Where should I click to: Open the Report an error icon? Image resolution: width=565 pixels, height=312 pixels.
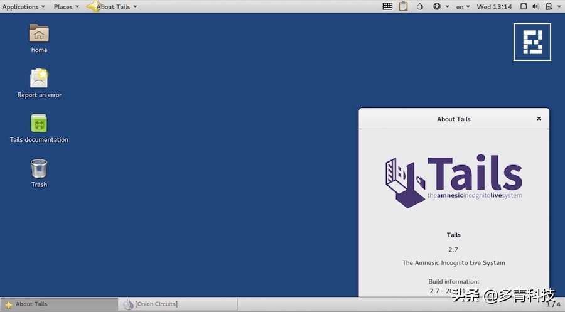tap(40, 83)
